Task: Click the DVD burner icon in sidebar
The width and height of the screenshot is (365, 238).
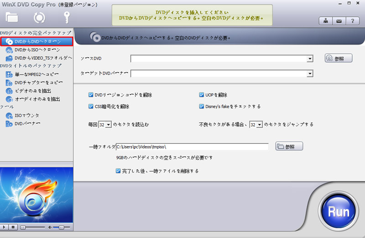Action: click(x=9, y=124)
